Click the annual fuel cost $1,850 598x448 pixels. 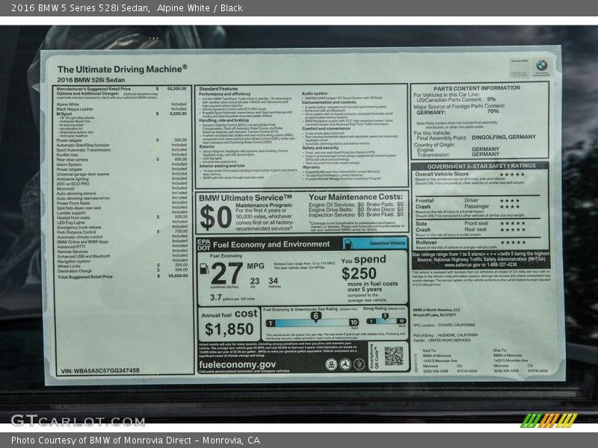pos(229,329)
